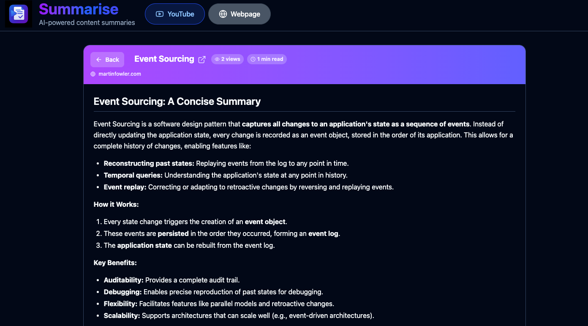The image size is (588, 326).
Task: Switch to the YouTube tab label
Action: pos(181,14)
